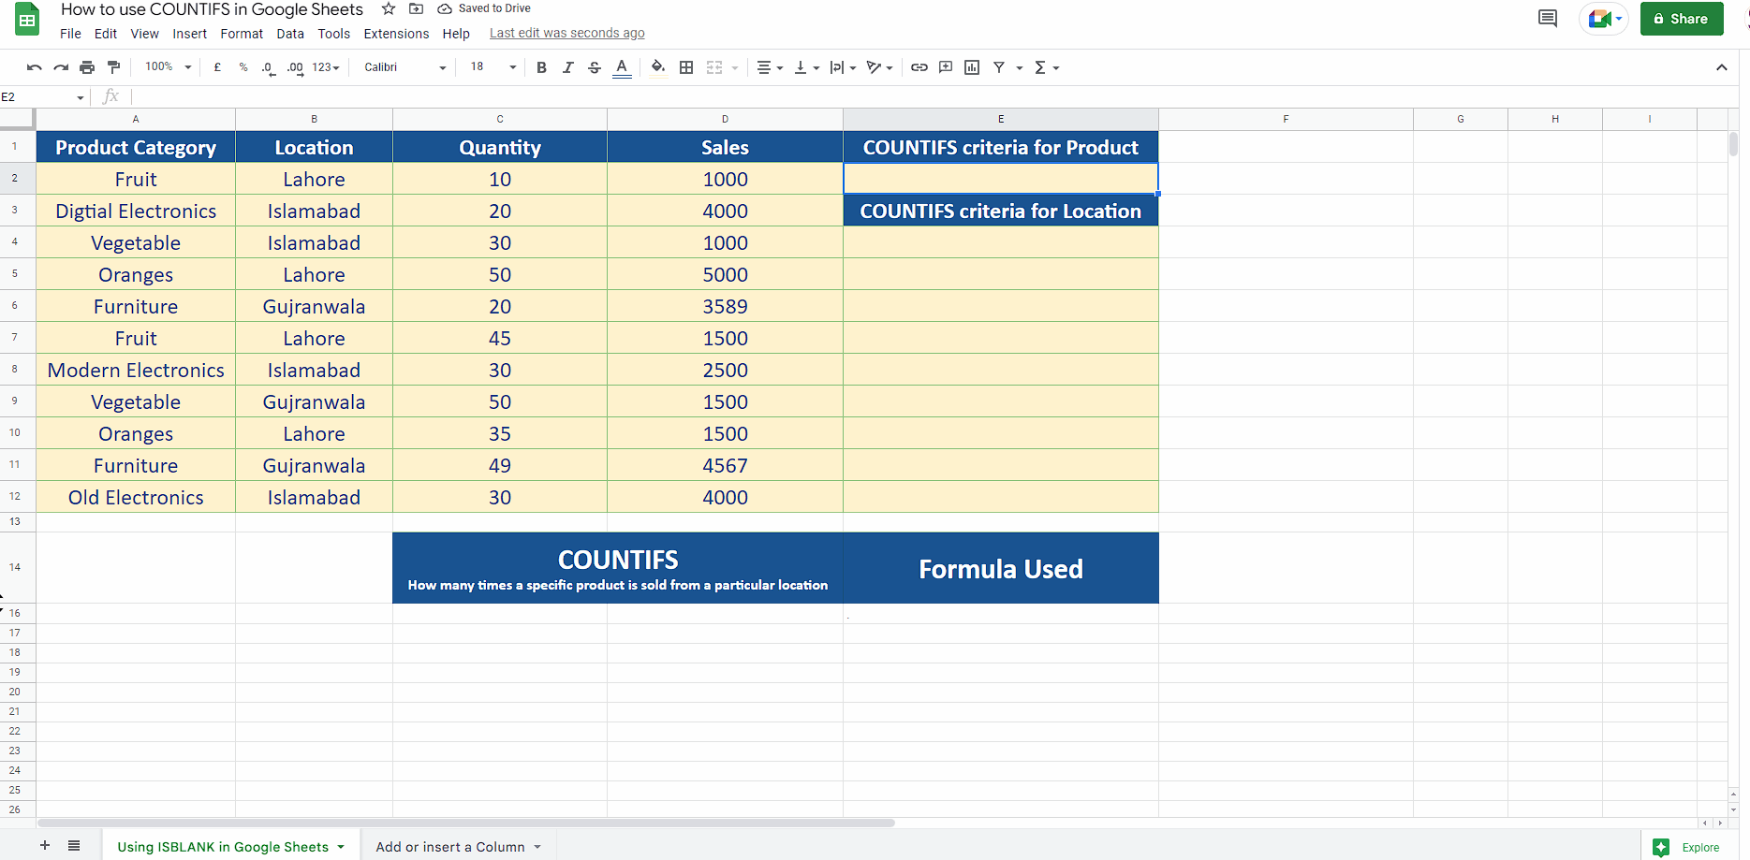Open the text color picker

[621, 66]
